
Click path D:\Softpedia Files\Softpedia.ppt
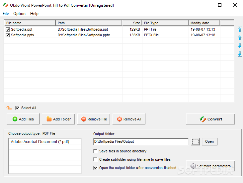pyautogui.click(x=83, y=29)
